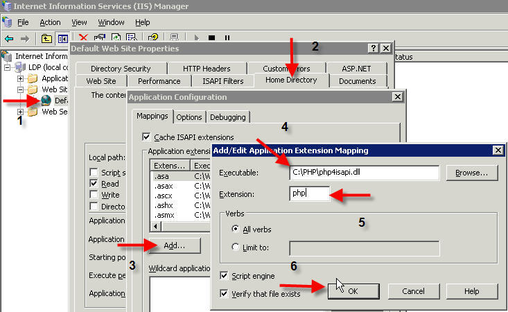
Task: Open the File menu
Action: click(23, 22)
